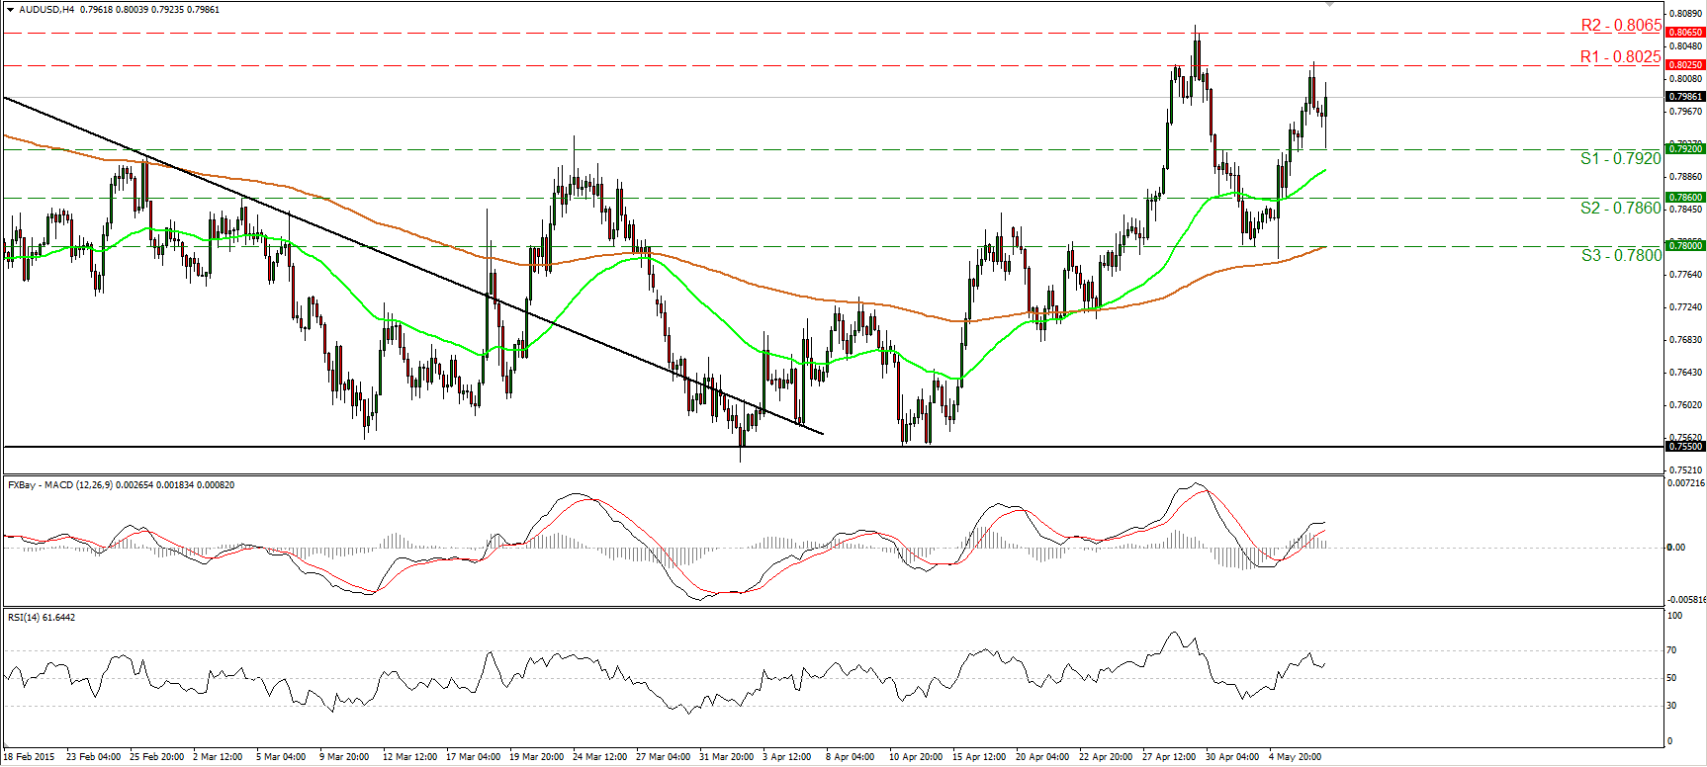1707x767 pixels.
Task: Click the 15 Apr 12:00 time label
Action: (979, 757)
